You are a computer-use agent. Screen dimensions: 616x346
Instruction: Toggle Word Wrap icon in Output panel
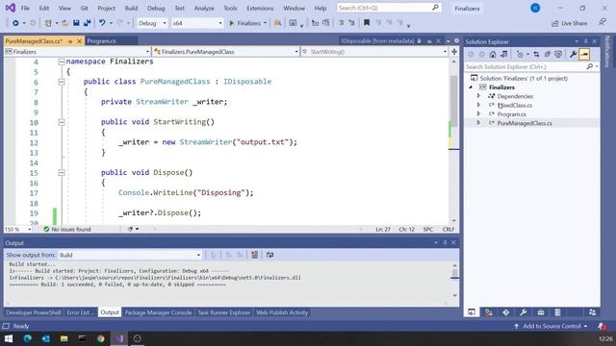click(269, 255)
